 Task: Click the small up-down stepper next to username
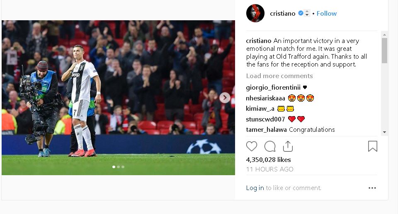click(x=307, y=13)
